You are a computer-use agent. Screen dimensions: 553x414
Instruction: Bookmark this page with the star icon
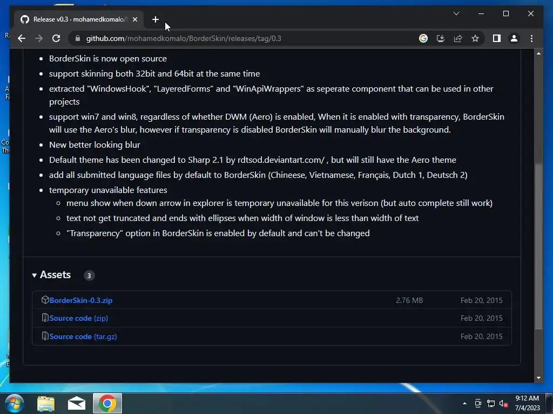click(x=475, y=38)
